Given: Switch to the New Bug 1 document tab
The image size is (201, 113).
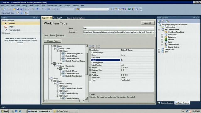Looking at the screenshot, I should (57, 18).
